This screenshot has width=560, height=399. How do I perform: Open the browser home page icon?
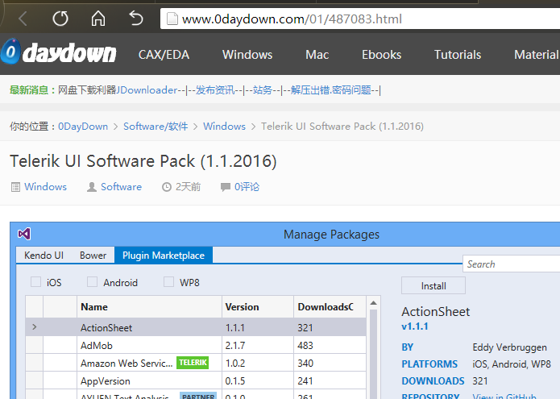(97, 19)
